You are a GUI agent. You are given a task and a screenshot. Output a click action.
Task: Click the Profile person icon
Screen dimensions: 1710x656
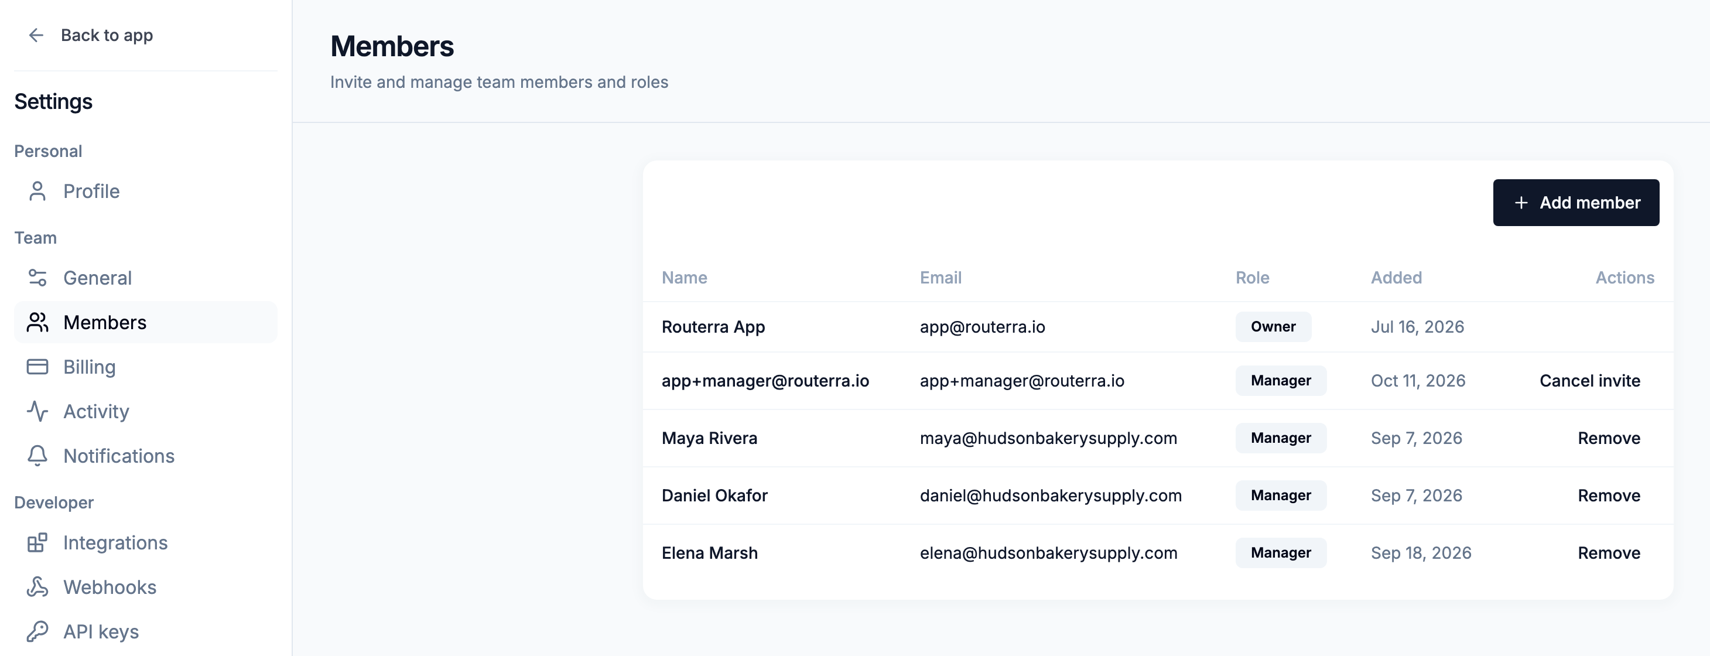(38, 191)
